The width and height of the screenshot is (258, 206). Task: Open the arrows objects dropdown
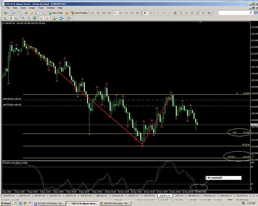click(210, 13)
